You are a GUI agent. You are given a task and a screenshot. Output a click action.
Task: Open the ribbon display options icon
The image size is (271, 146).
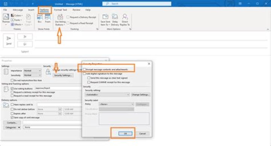point(240,3)
